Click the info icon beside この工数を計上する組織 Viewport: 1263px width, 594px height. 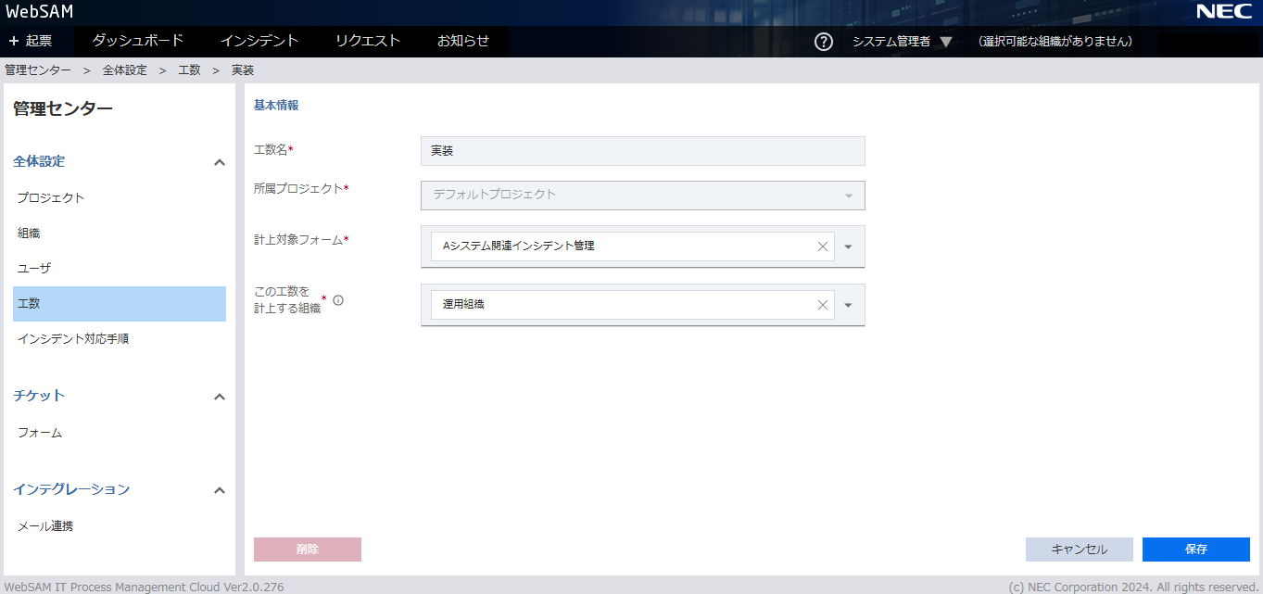(338, 299)
